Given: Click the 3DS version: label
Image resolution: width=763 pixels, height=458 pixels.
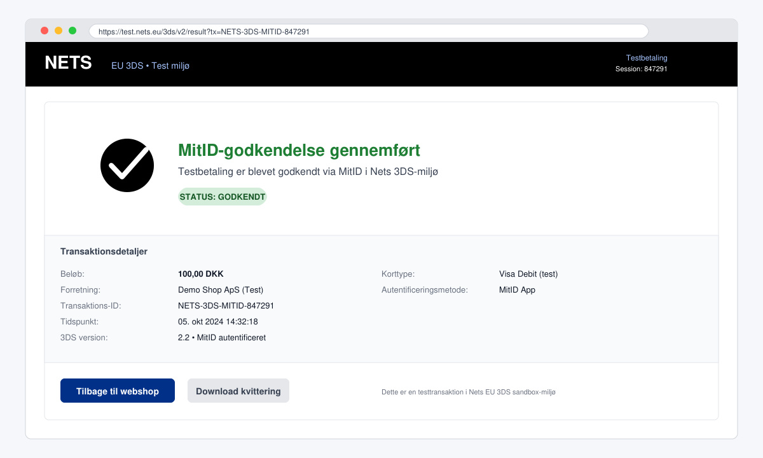Looking at the screenshot, I should [x=84, y=338].
